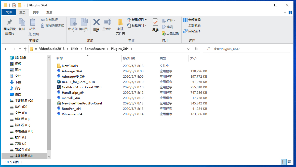Screen dimensions: 296x167
Task: Navigate to BonusFeature in the breadcrumb
Action: [x=95, y=49]
